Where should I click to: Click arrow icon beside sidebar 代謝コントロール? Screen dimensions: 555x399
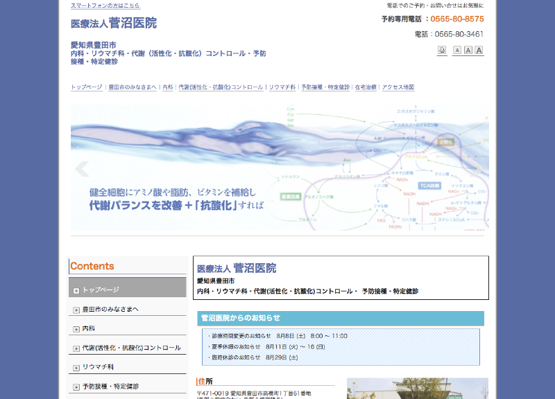click(76, 348)
